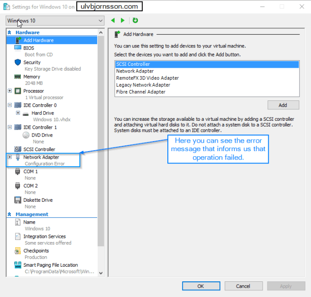This screenshot has width=311, height=297.
Task: Select the DVD Drive tree item
Action: point(42,135)
